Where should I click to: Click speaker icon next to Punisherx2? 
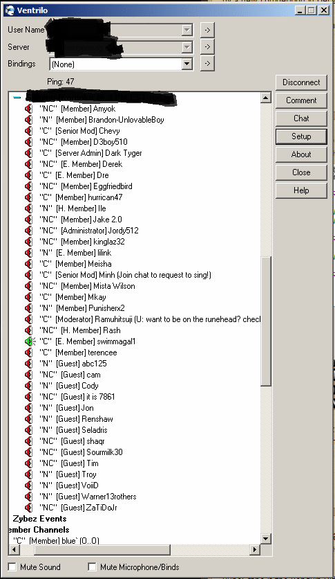point(29,308)
